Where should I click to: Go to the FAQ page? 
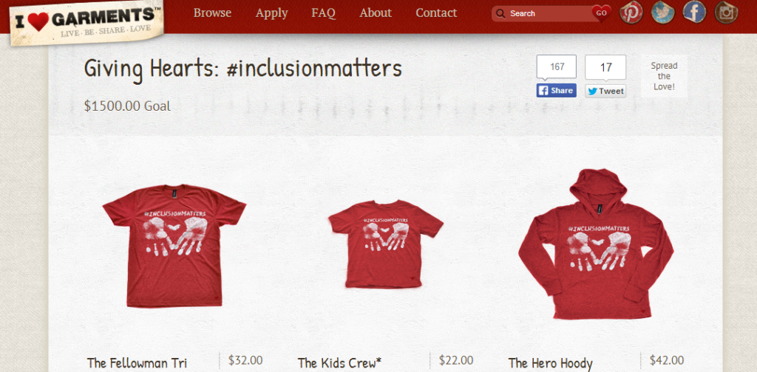point(324,13)
